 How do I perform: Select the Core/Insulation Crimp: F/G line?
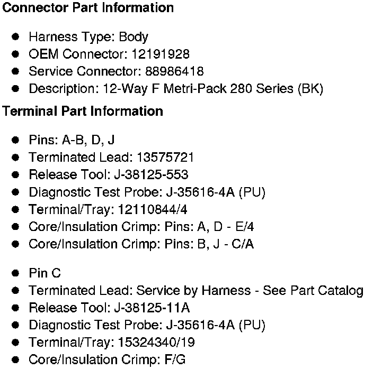tap(107, 360)
